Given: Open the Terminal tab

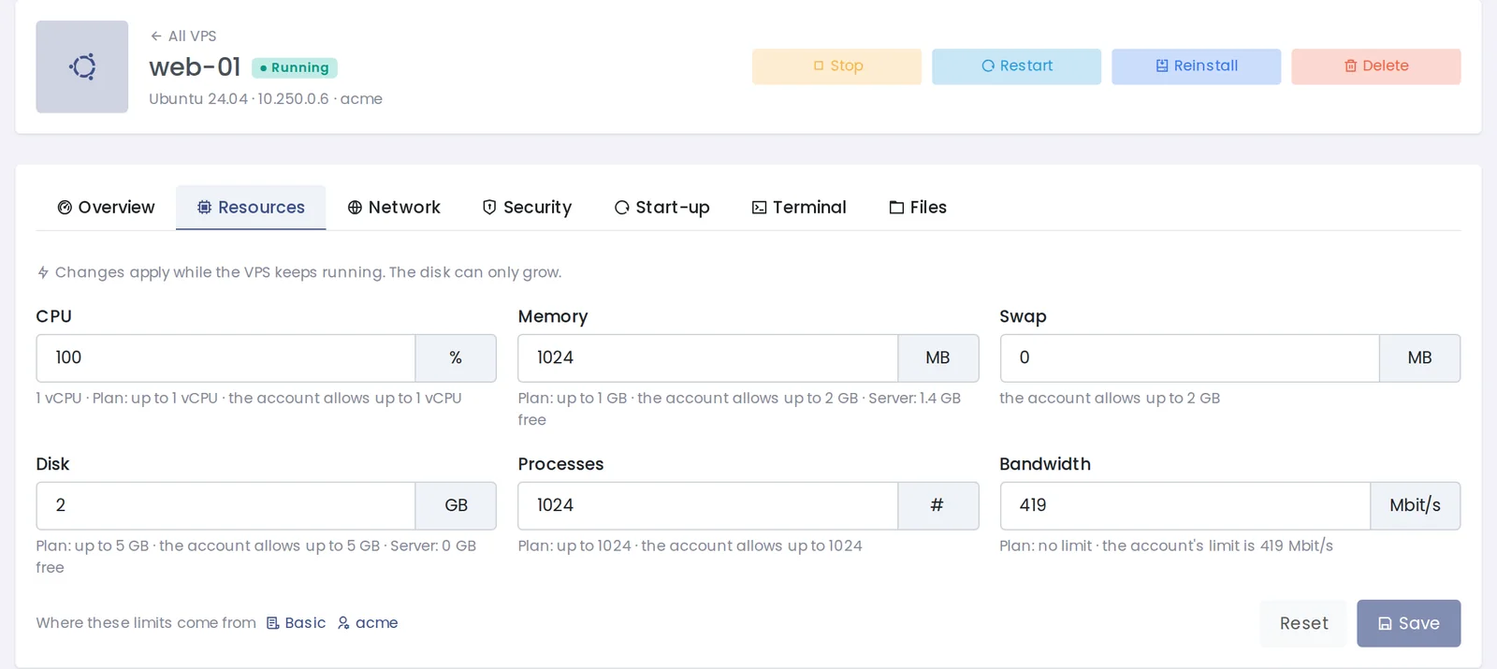Looking at the screenshot, I should [x=799, y=207].
